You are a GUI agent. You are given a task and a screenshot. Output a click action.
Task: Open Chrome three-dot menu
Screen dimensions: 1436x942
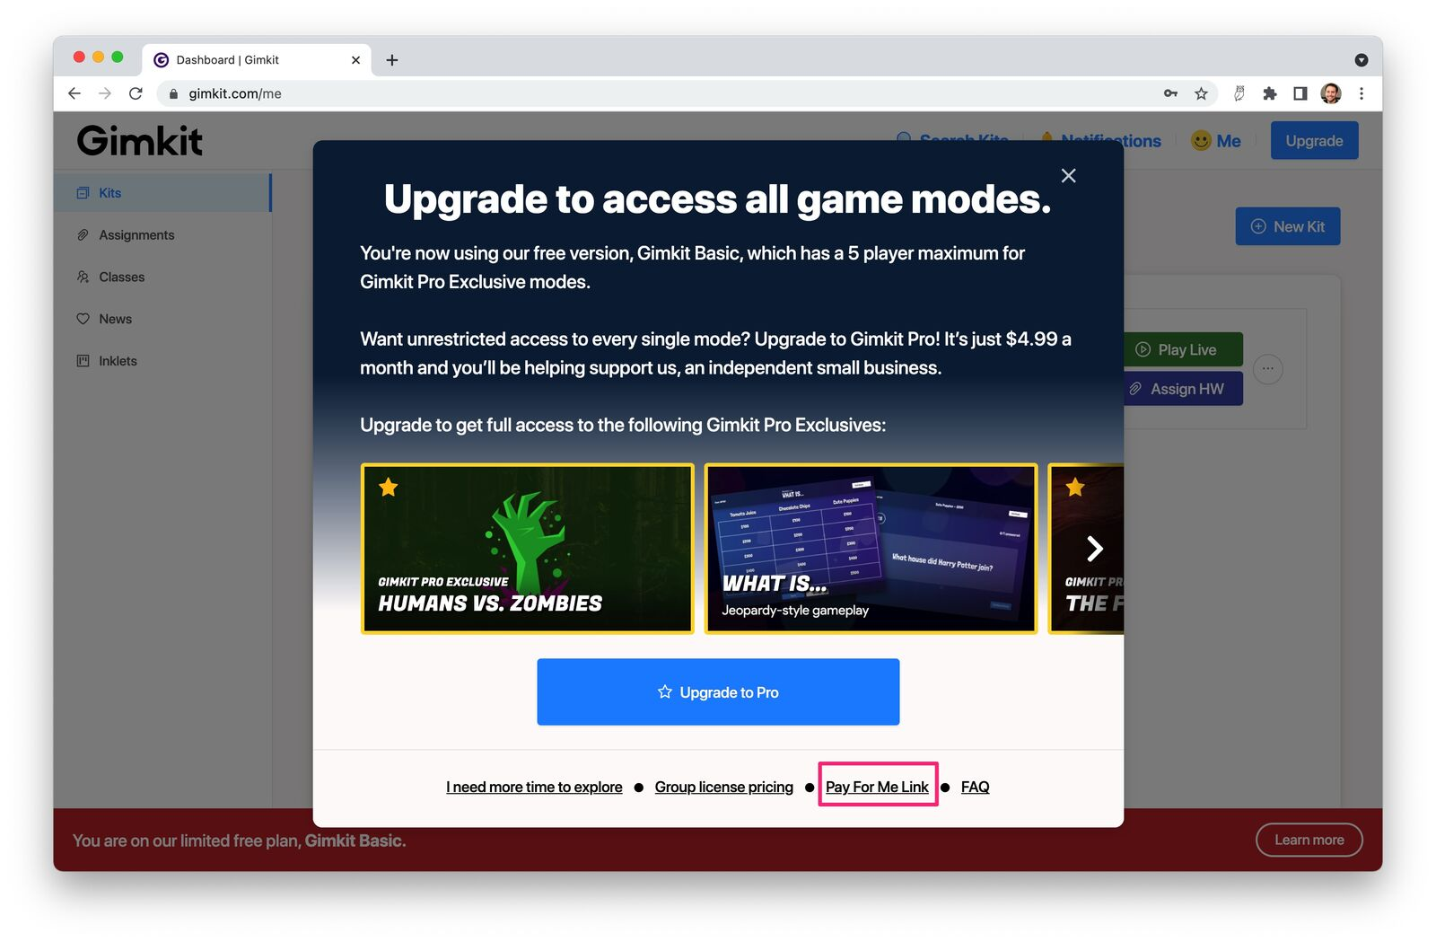pyautogui.click(x=1362, y=93)
